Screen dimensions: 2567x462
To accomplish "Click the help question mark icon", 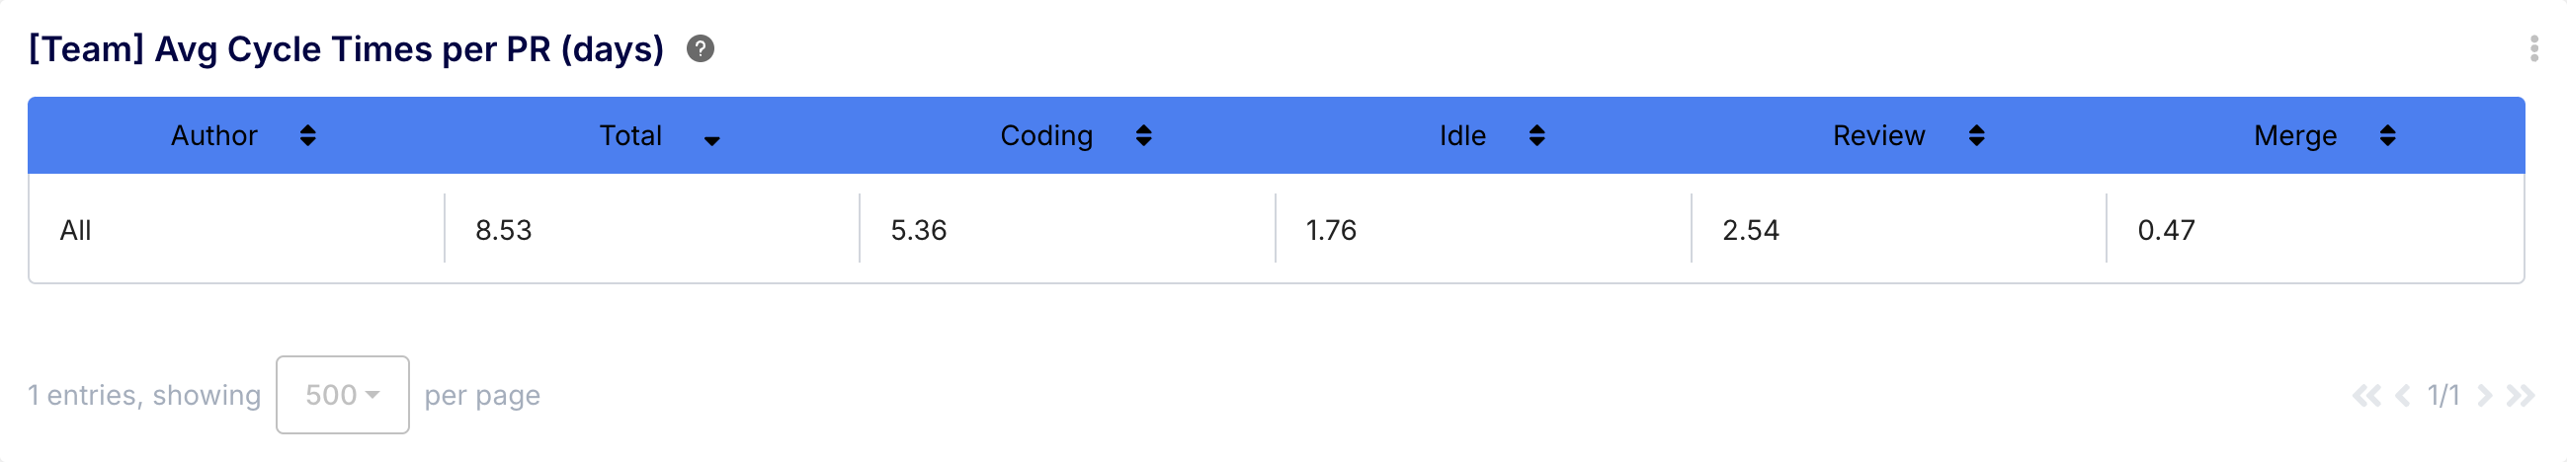I will pos(701,48).
